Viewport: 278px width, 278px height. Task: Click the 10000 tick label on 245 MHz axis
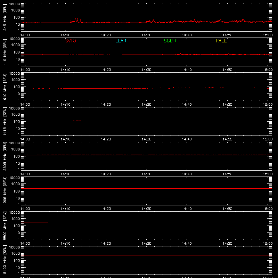pyautogui.click(x=15, y=4)
